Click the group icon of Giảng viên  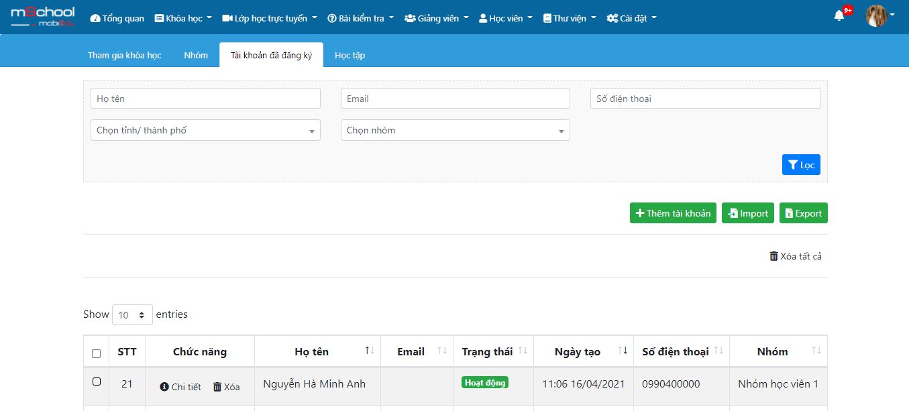[410, 18]
